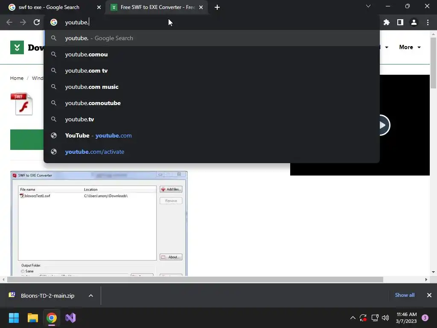437x328 pixels.
Task: Click the scroll right arrow of horizontal scrollbar
Action: (x=426, y=279)
